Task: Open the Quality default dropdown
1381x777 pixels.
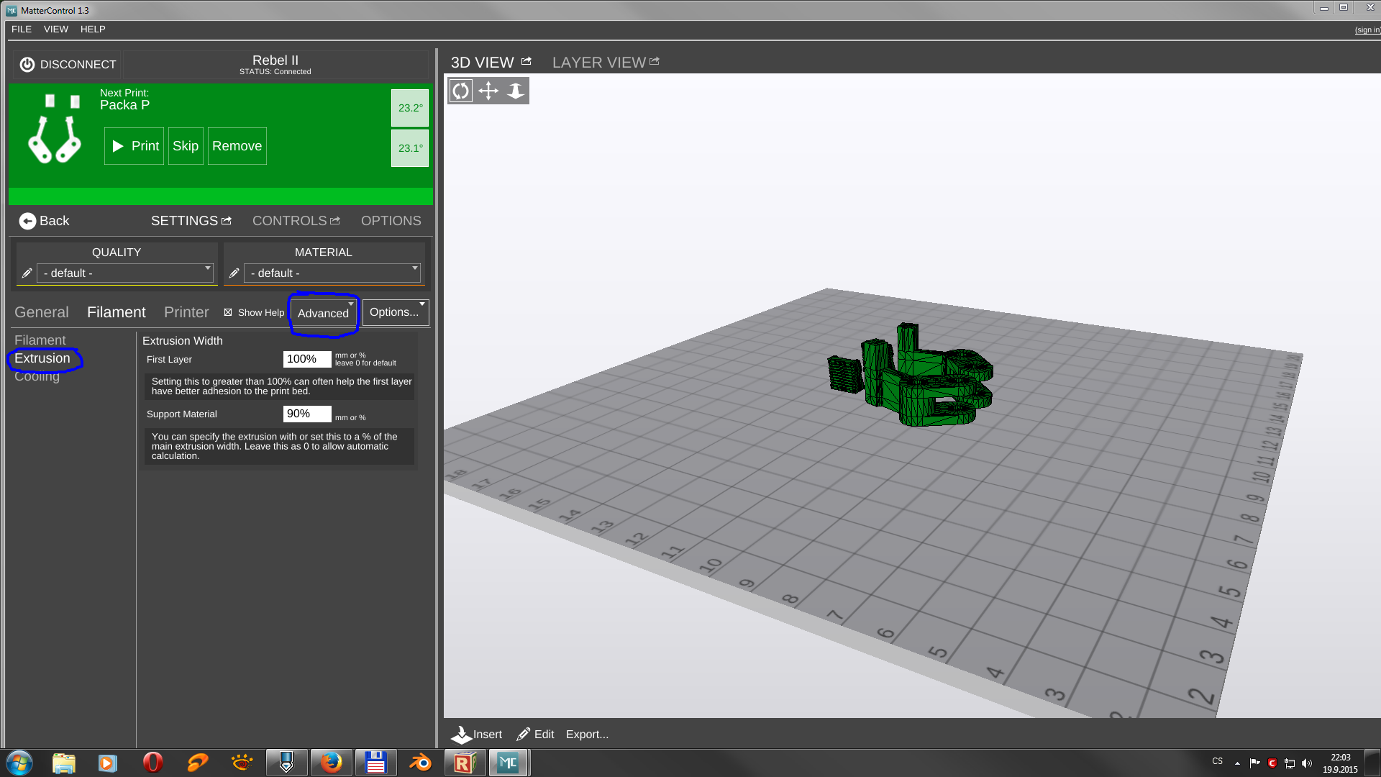Action: [126, 273]
